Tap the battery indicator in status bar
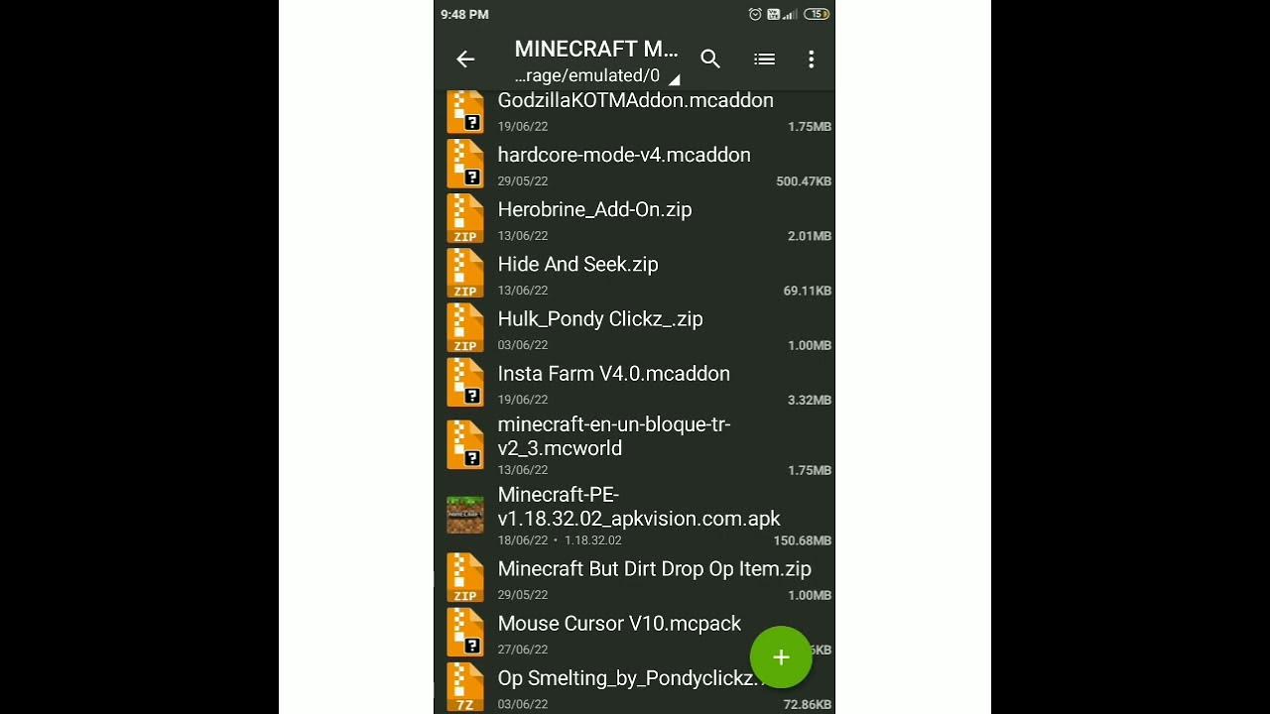The height and width of the screenshot is (714, 1270). coord(817,14)
